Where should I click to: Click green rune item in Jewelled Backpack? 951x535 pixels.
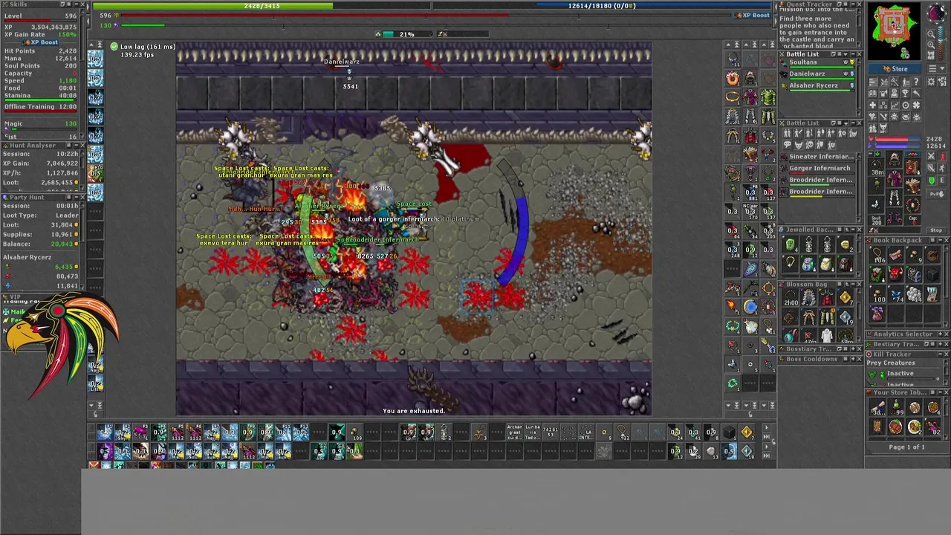tap(791, 244)
